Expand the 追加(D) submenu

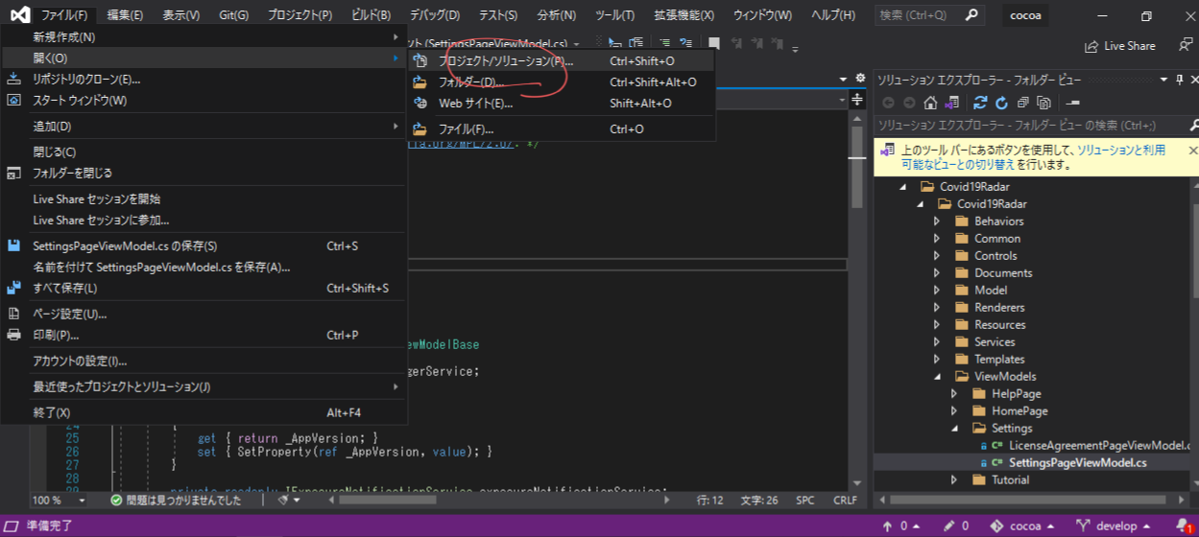pyautogui.click(x=204, y=126)
